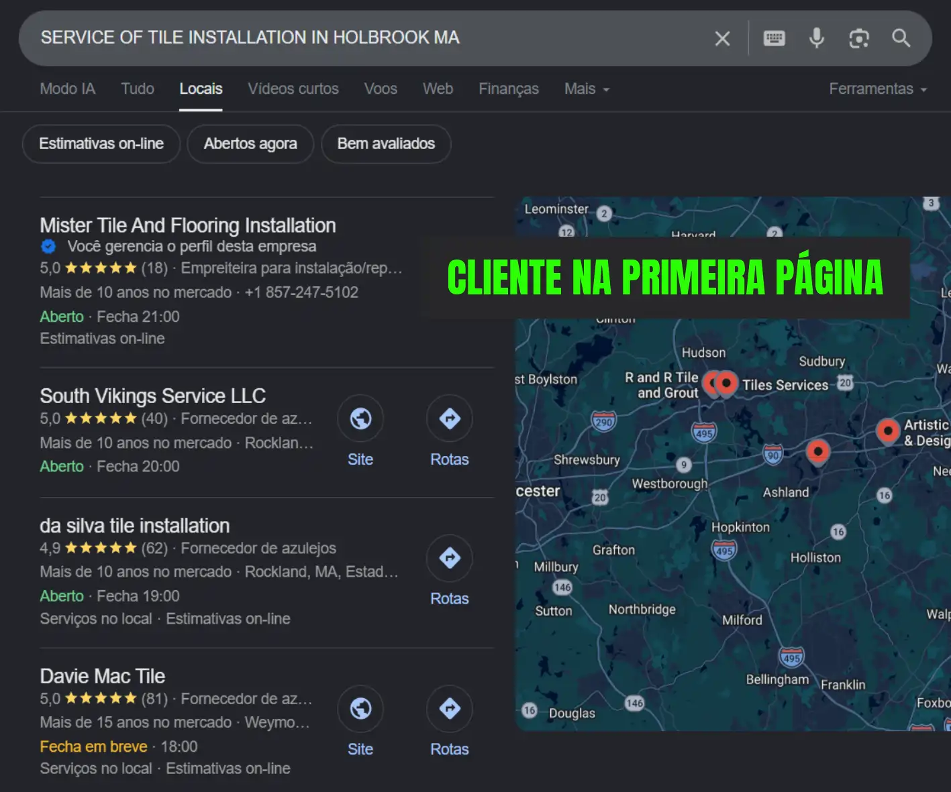The height and width of the screenshot is (792, 951).
Task: Toggle the Abertos agora filter chip
Action: (250, 144)
